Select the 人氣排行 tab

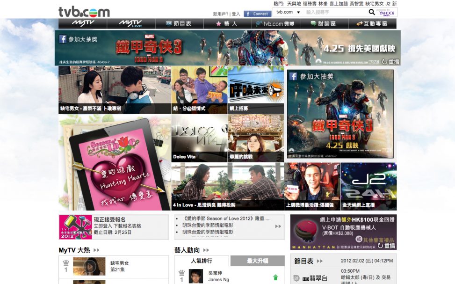tap(202, 261)
